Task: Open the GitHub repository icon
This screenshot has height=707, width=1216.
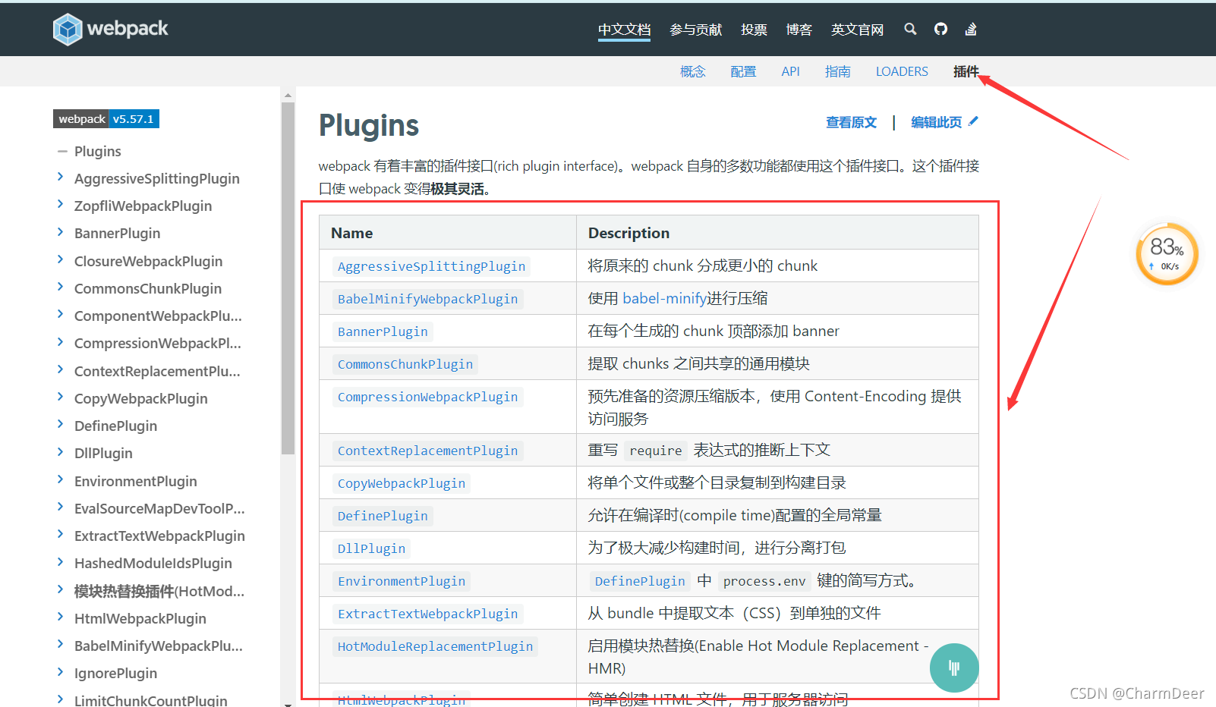Action: click(x=940, y=29)
